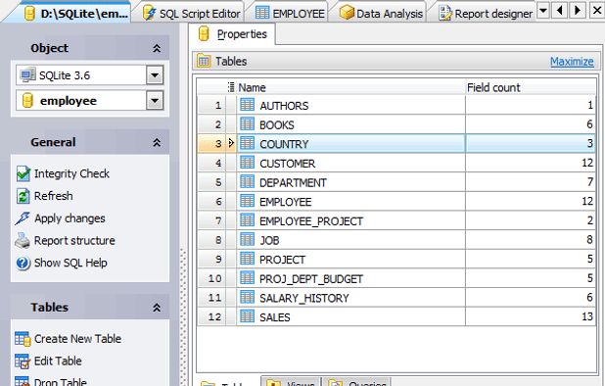Click the Report structure printer icon
Image resolution: width=605 pixels, height=386 pixels.
23,240
